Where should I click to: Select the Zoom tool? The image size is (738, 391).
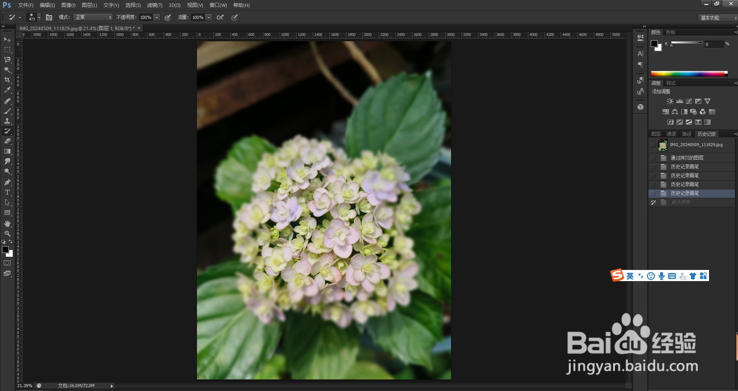click(x=7, y=234)
